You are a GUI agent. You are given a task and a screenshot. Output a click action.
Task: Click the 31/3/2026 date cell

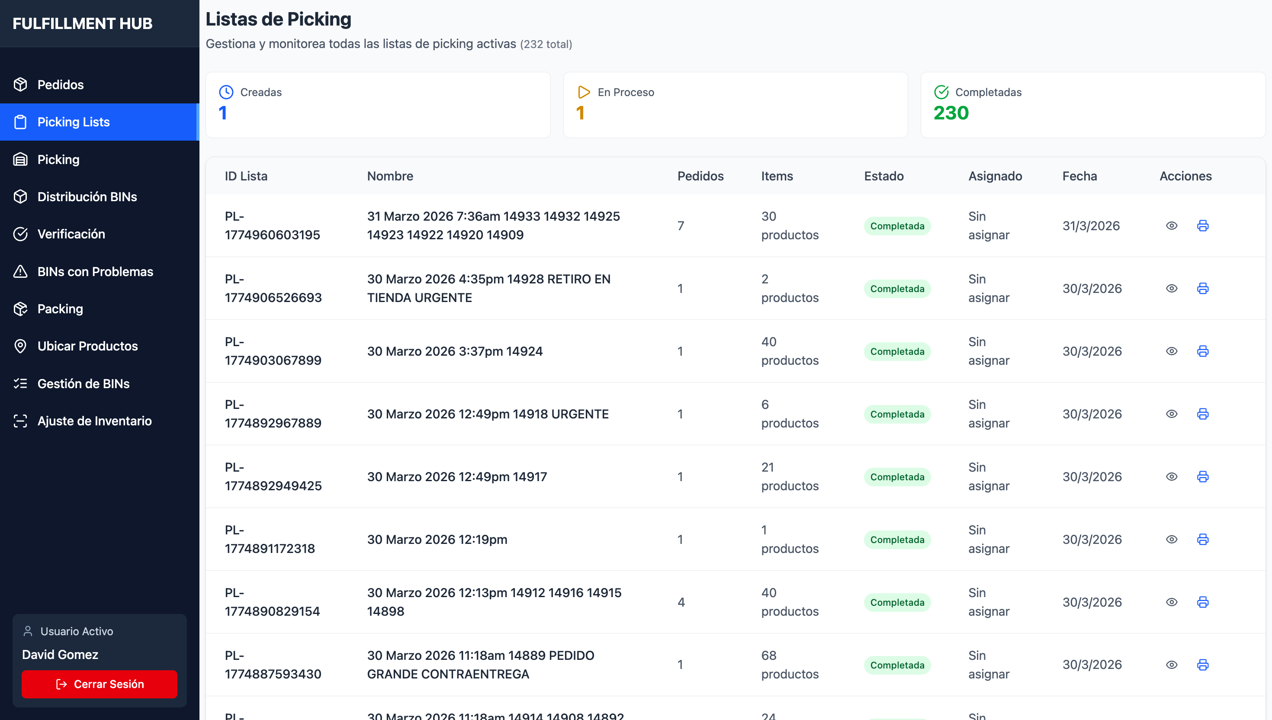coord(1091,226)
